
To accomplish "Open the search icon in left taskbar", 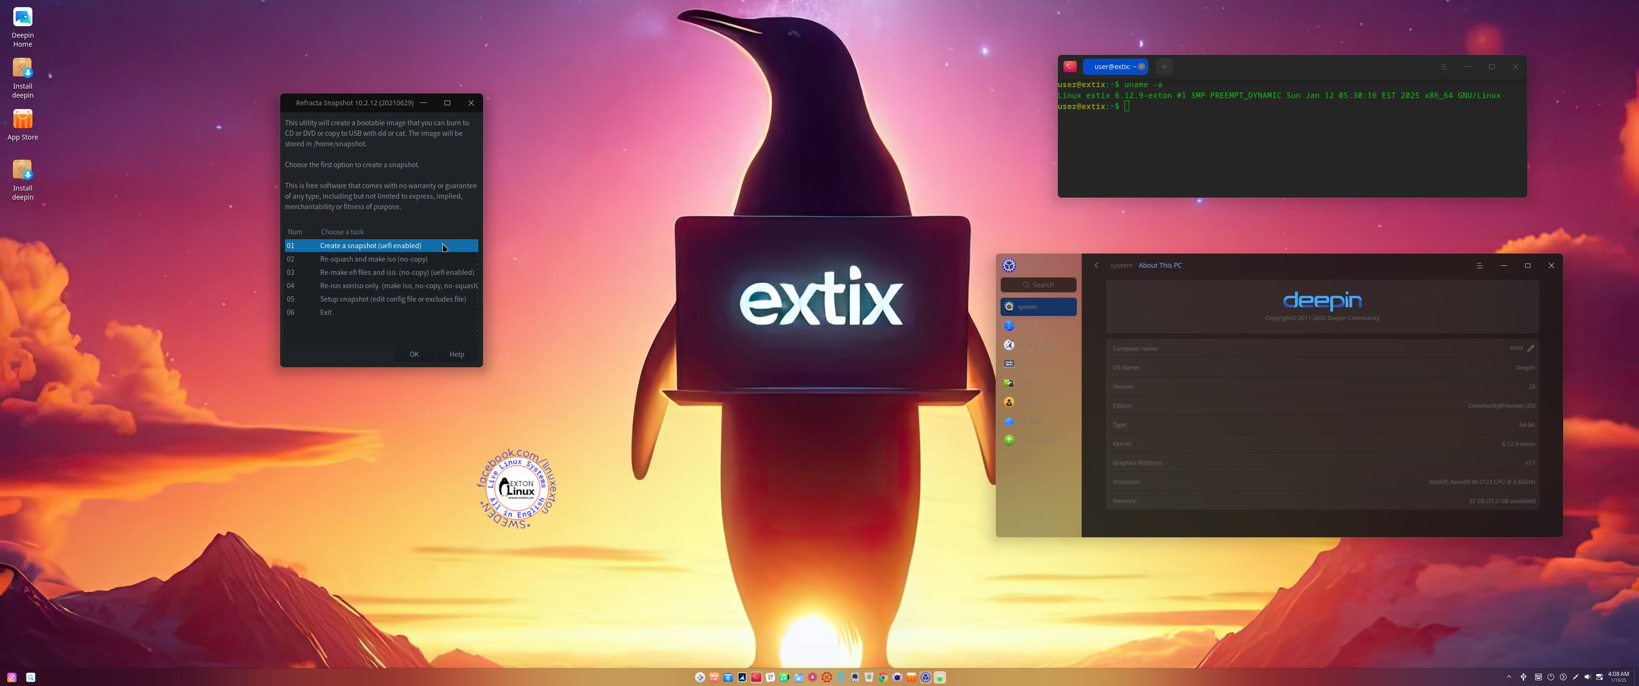I will pos(30,677).
